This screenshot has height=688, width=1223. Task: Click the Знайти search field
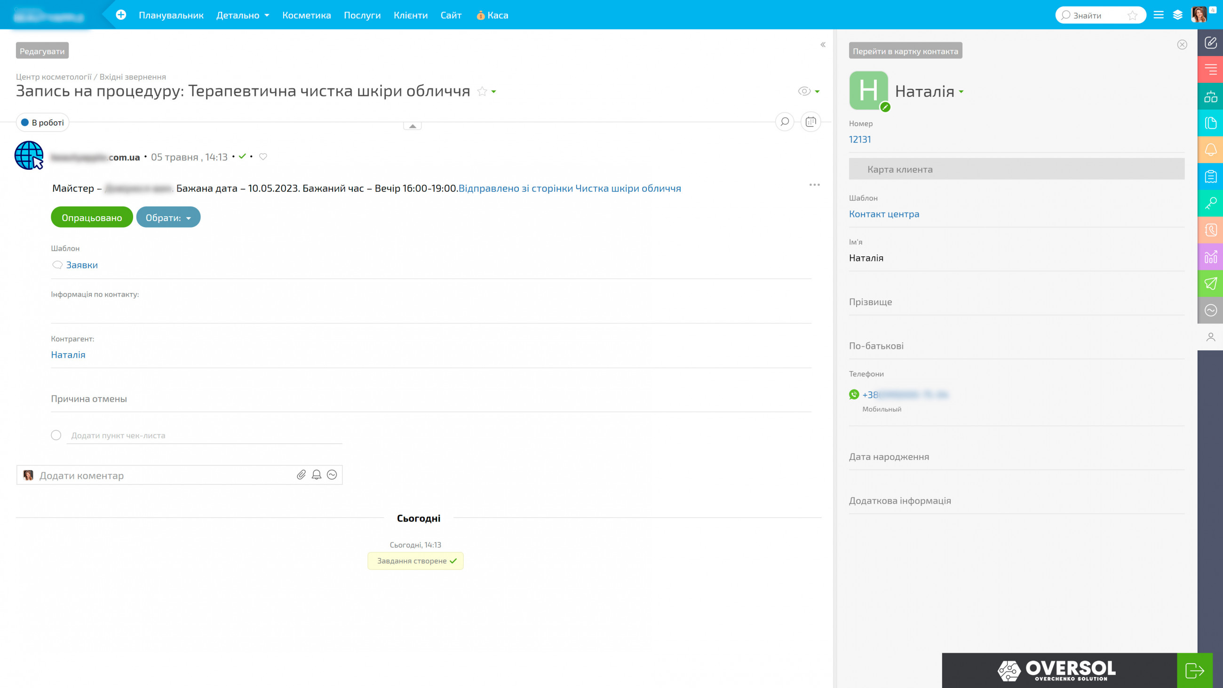1101,15
